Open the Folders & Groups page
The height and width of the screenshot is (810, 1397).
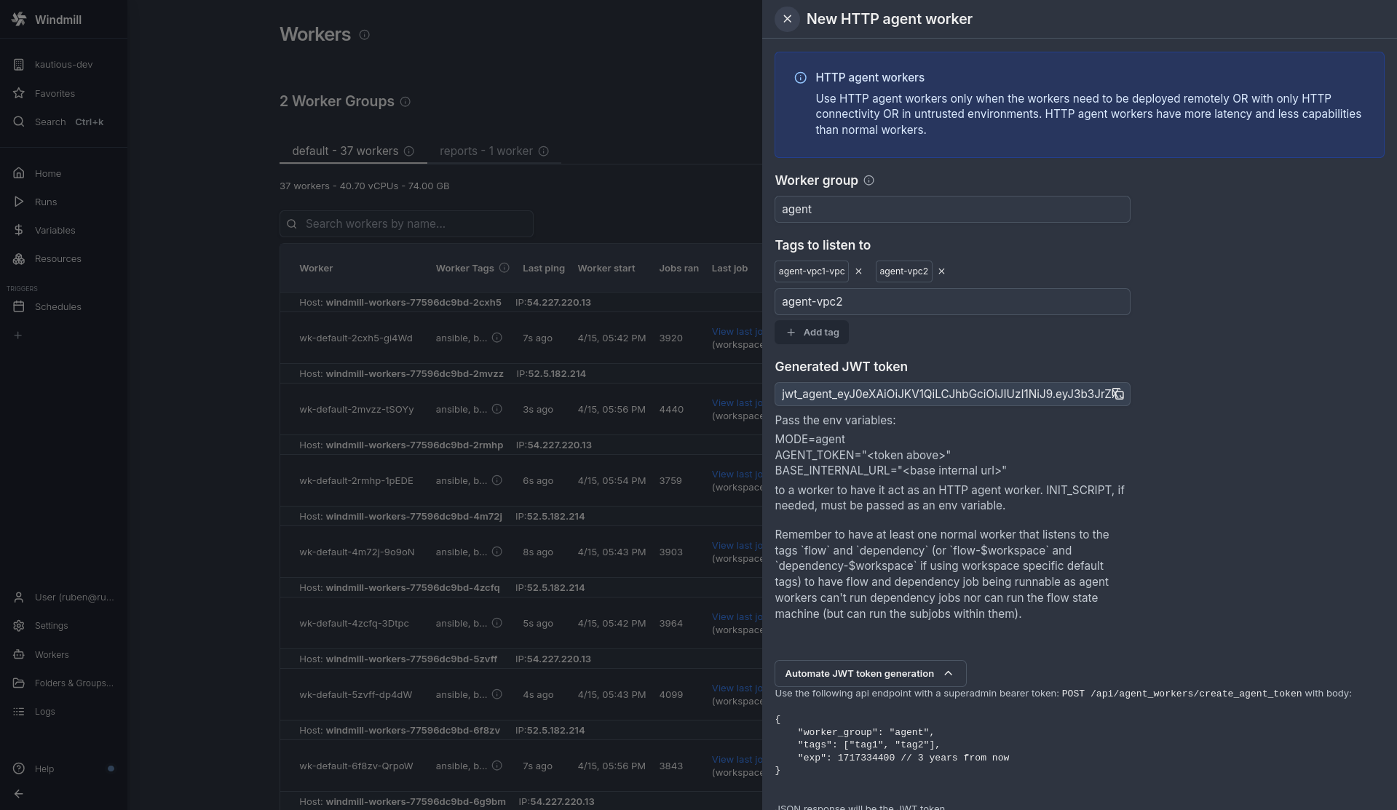point(73,683)
